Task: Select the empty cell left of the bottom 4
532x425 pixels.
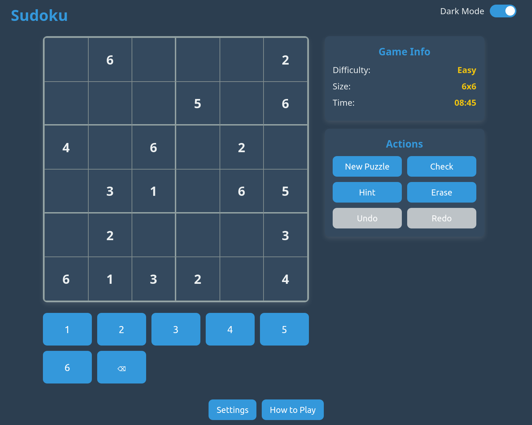Action: 242,279
